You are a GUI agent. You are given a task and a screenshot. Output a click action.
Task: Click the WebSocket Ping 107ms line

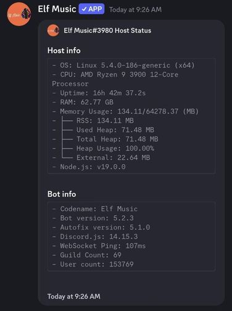point(99,246)
